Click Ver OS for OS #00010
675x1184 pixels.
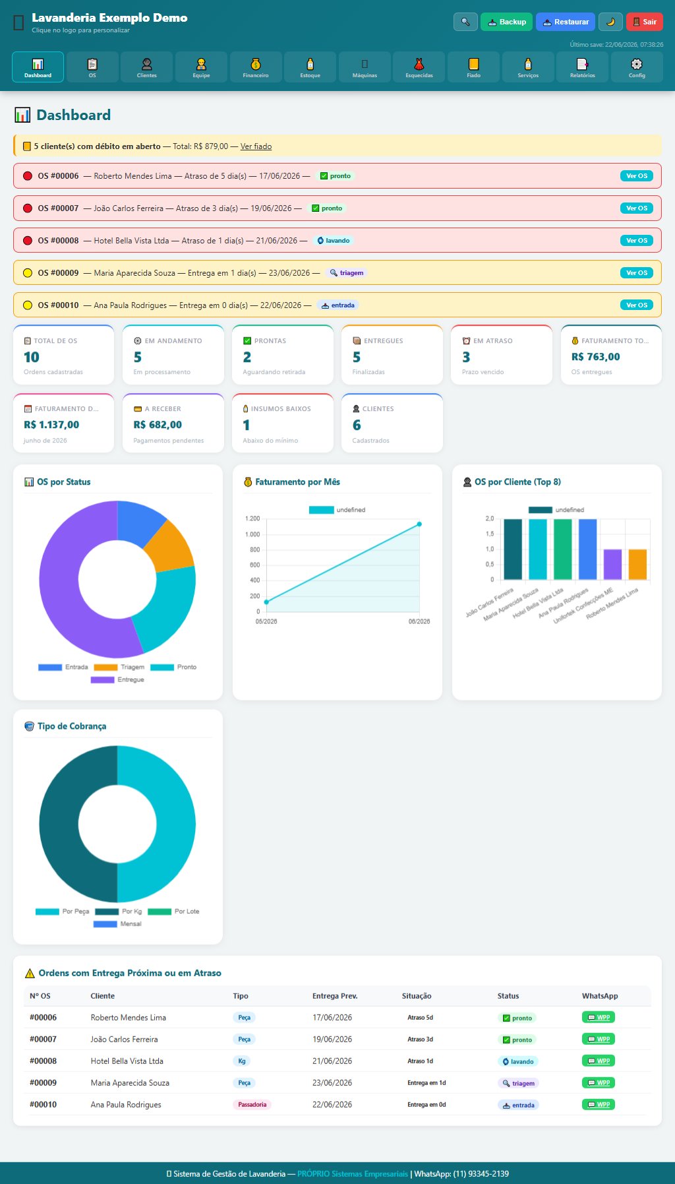pos(637,305)
